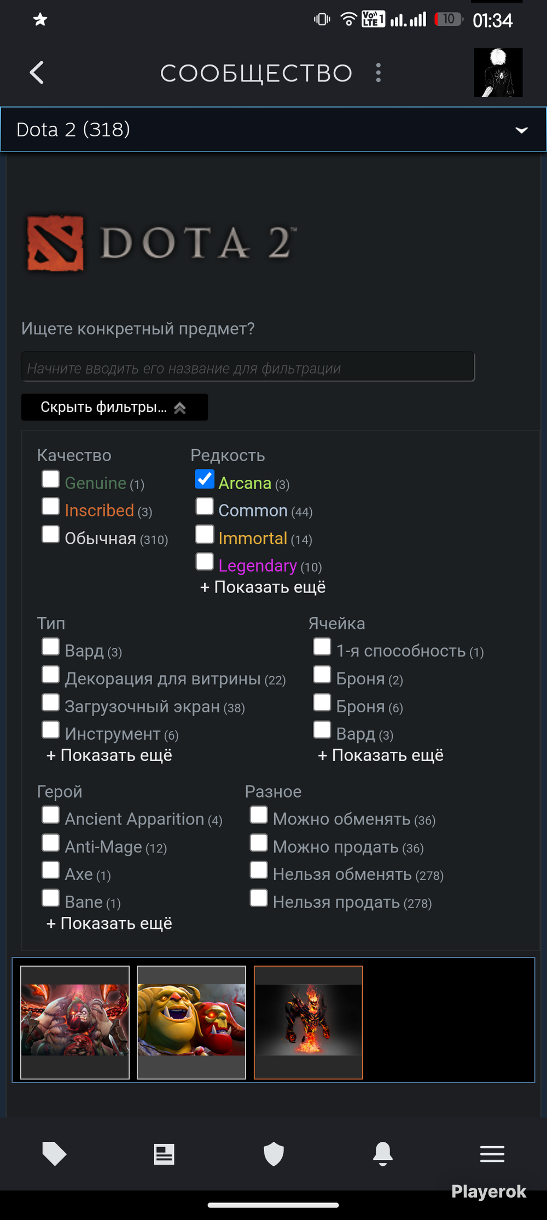Open the notifications bell icon

pos(383,1154)
